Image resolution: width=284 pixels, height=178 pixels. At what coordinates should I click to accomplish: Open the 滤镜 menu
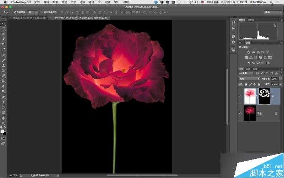pyautogui.click(x=92, y=2)
